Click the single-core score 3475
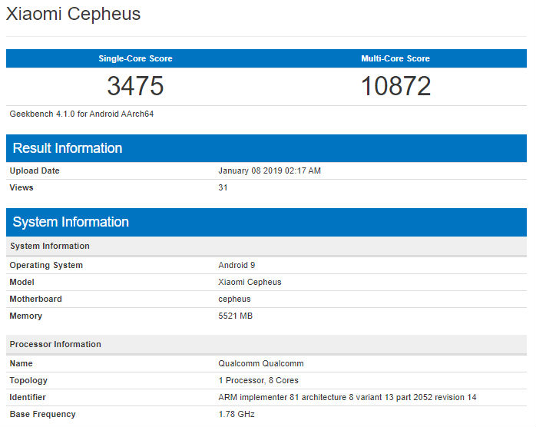Viewport: 536px width, 427px height. click(x=135, y=86)
